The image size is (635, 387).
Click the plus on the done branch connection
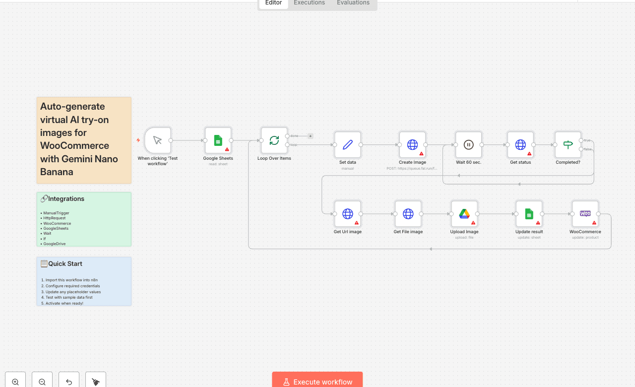pos(310,135)
